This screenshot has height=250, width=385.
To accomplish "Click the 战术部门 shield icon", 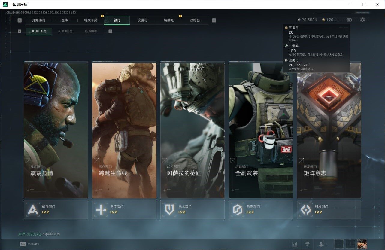I will point(169,209).
